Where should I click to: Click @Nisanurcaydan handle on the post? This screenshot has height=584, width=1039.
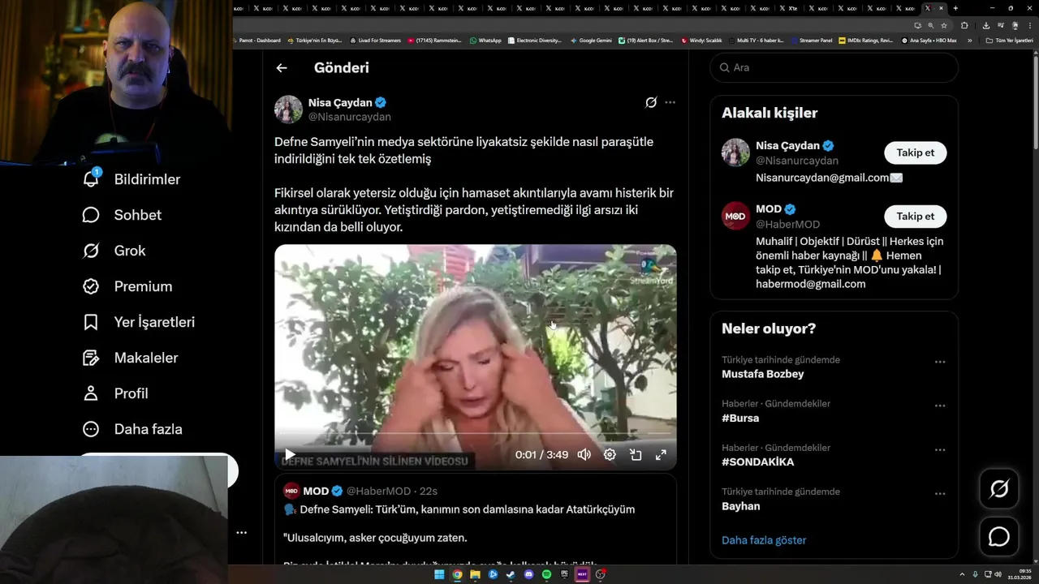click(349, 117)
